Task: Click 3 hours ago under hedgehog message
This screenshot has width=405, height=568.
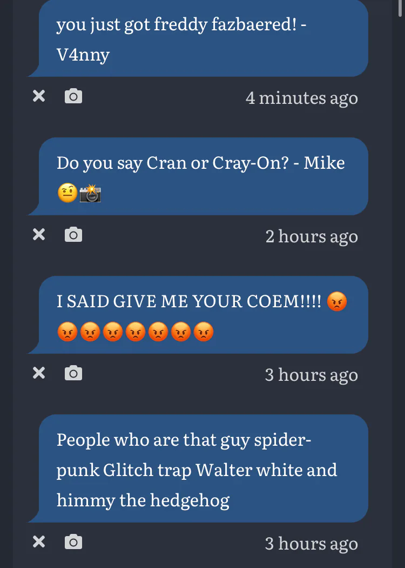Action: click(312, 543)
